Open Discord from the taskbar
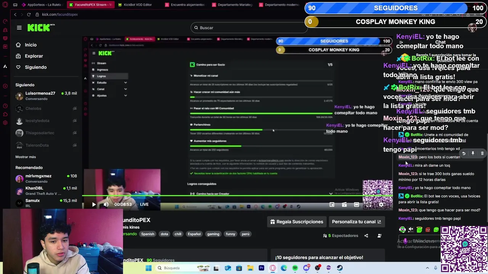The image size is (488, 274). (306, 268)
